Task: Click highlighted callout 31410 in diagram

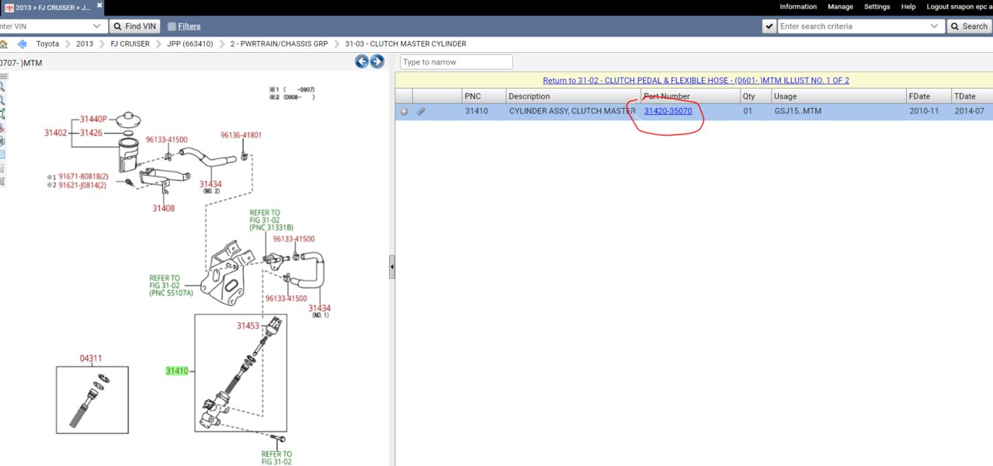Action: click(177, 371)
